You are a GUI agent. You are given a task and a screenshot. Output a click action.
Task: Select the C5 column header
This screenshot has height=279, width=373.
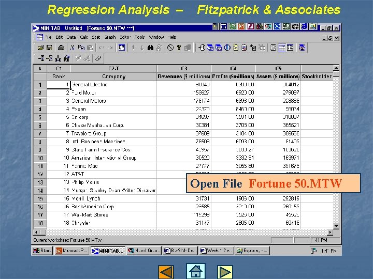pyautogui.click(x=278, y=69)
